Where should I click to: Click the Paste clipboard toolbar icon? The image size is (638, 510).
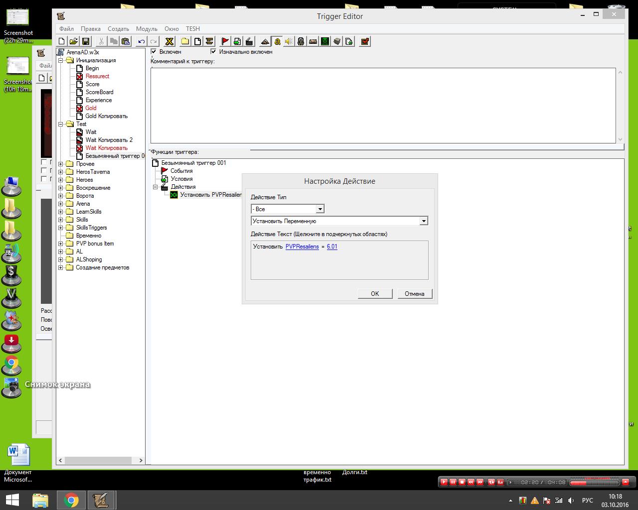tap(126, 41)
